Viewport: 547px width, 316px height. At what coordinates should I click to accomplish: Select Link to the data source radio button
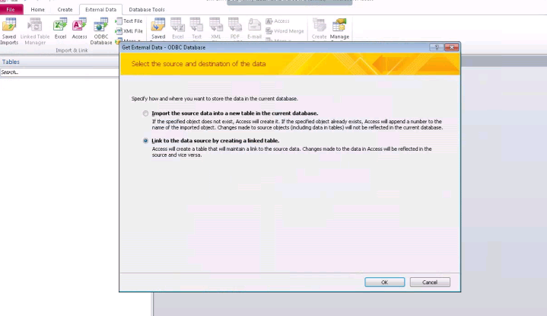coord(146,141)
